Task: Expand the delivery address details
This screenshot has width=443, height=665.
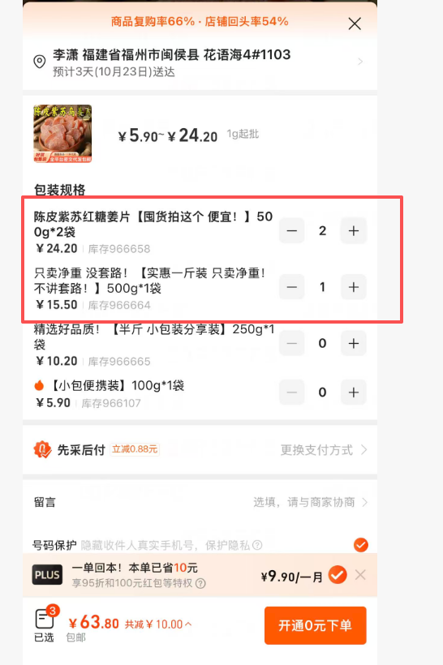Action: click(360, 62)
